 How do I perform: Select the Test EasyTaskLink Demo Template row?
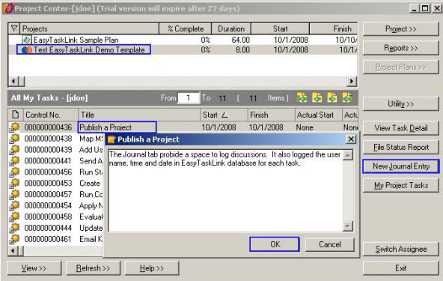click(x=183, y=49)
